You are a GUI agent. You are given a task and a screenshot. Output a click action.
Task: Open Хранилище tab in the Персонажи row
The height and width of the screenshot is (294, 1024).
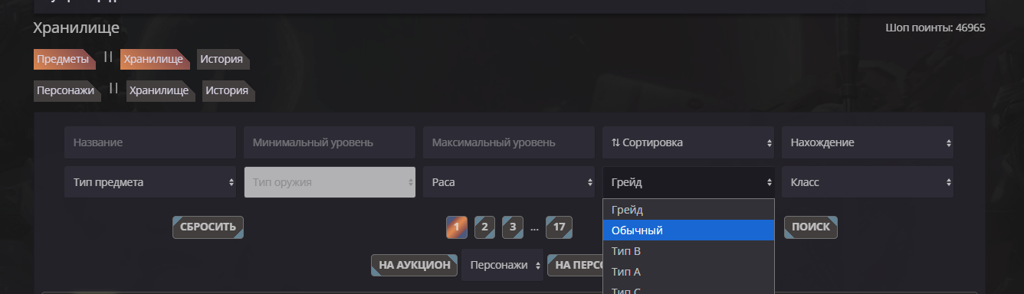click(161, 90)
